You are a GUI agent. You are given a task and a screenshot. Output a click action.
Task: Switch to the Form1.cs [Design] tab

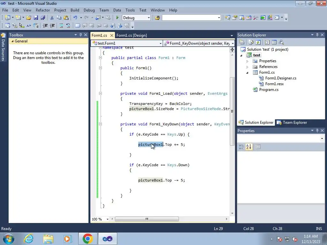tap(132, 35)
